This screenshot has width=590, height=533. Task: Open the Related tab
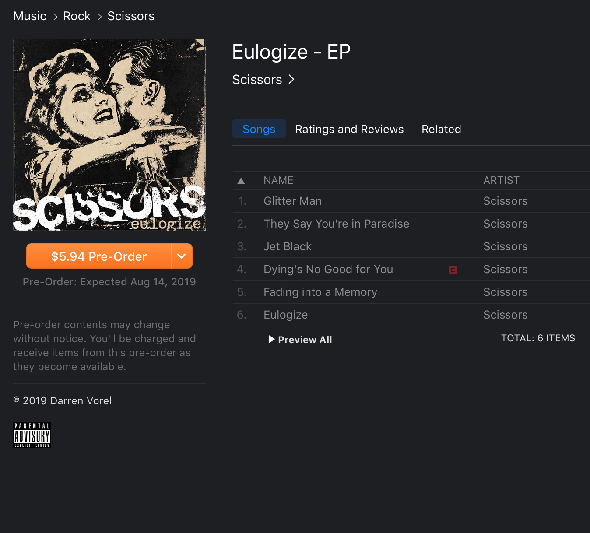(x=441, y=129)
